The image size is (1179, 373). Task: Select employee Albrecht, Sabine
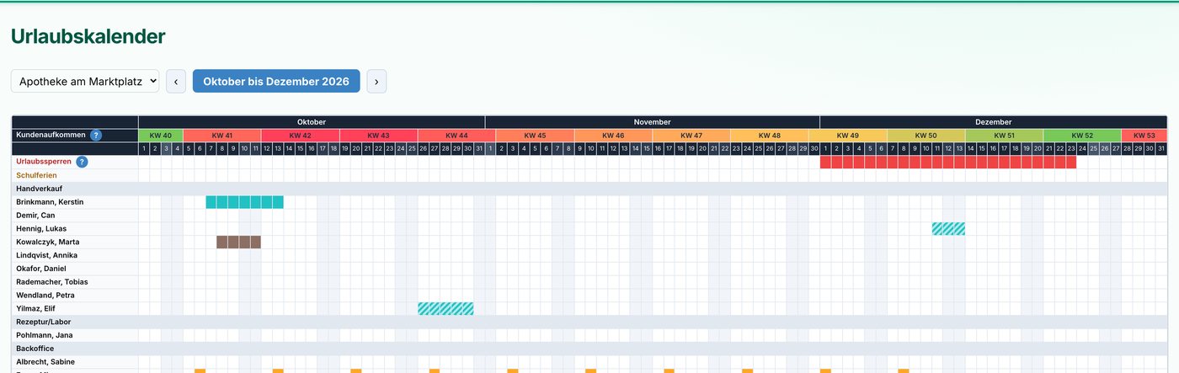46,362
